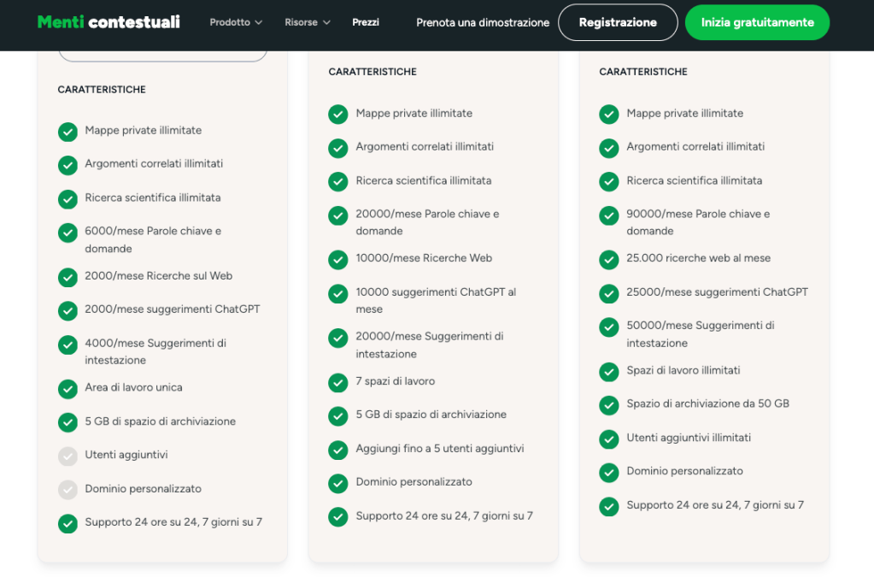Go to the Prezzi page
Screen dimensions: 874x583
(366, 22)
